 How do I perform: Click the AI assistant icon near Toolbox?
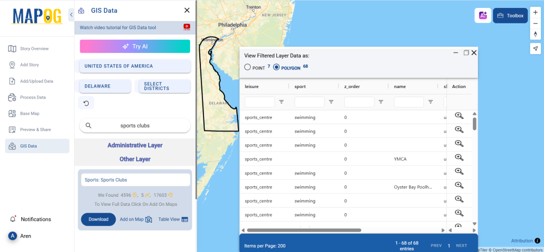coord(482,15)
